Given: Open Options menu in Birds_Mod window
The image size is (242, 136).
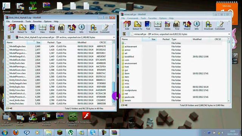Looking at the screenshot, I should [48, 21].
